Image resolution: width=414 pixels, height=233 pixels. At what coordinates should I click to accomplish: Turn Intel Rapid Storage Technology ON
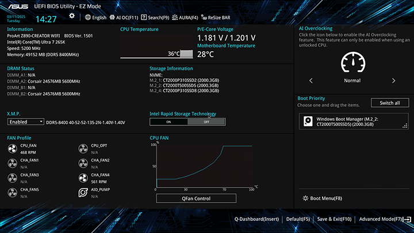point(168,122)
